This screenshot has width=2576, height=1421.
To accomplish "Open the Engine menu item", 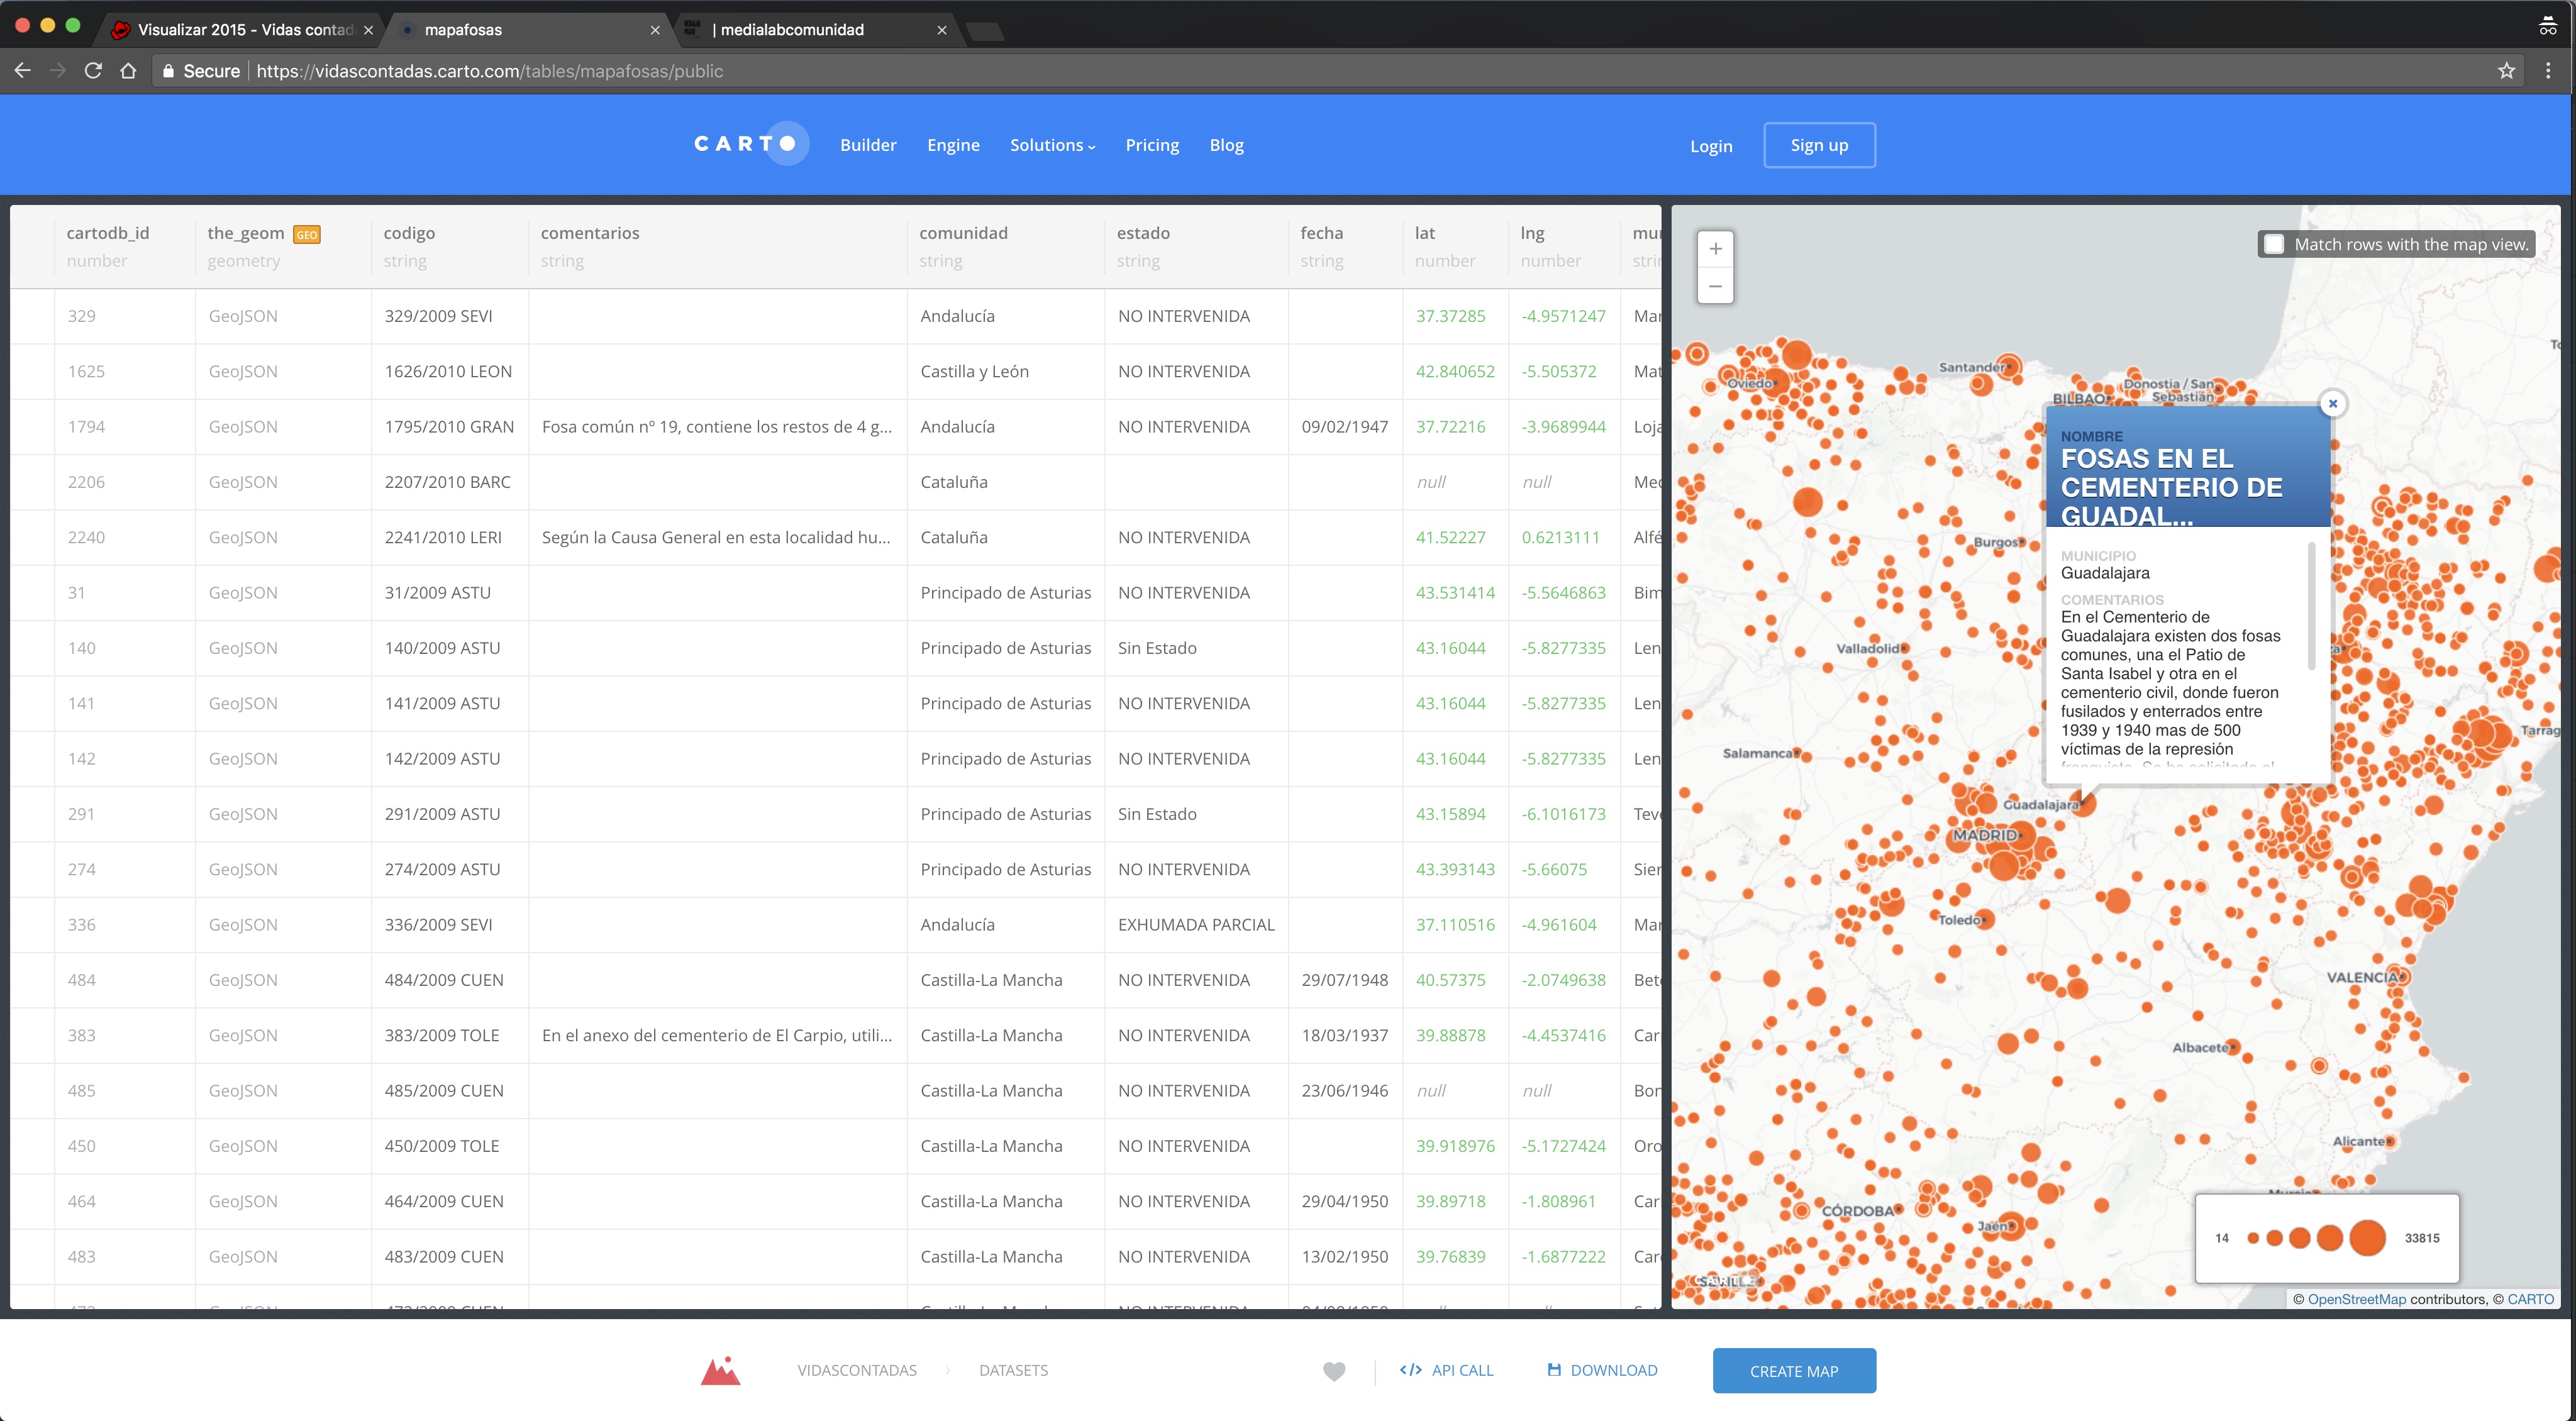I will pos(953,145).
